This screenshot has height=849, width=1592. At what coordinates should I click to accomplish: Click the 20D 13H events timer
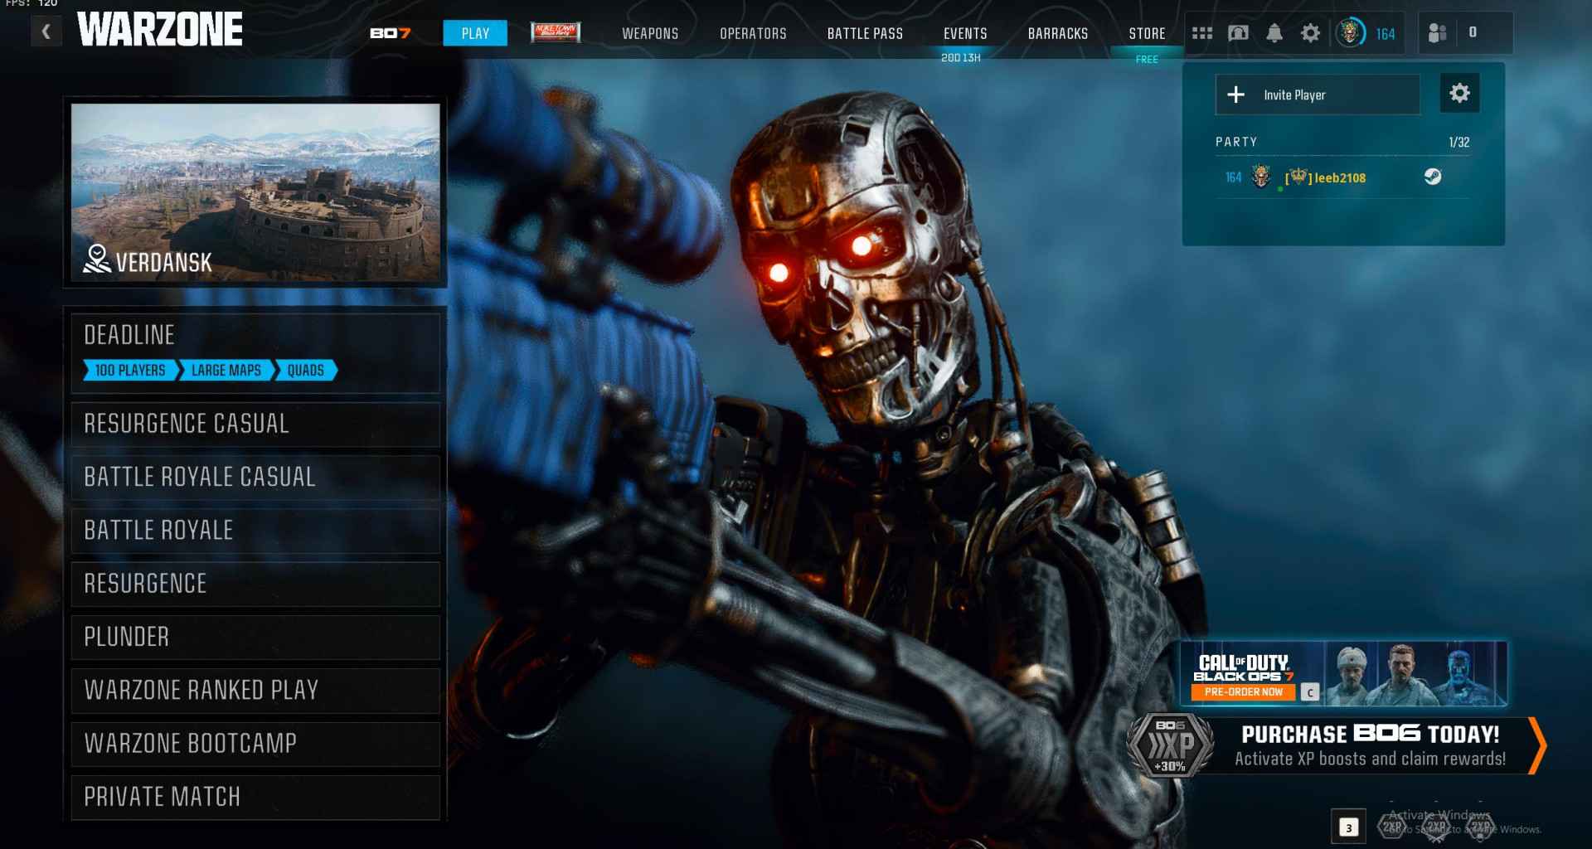(961, 58)
